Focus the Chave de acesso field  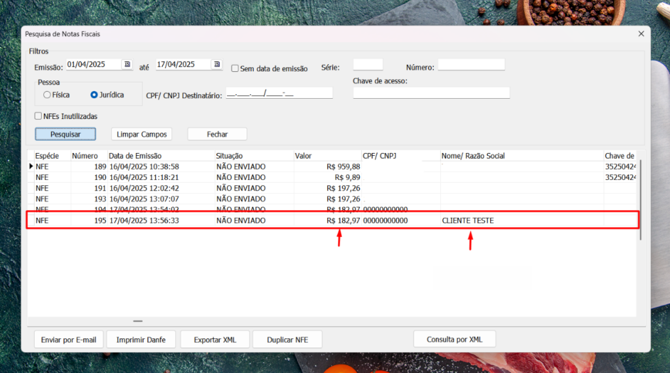click(x=431, y=93)
